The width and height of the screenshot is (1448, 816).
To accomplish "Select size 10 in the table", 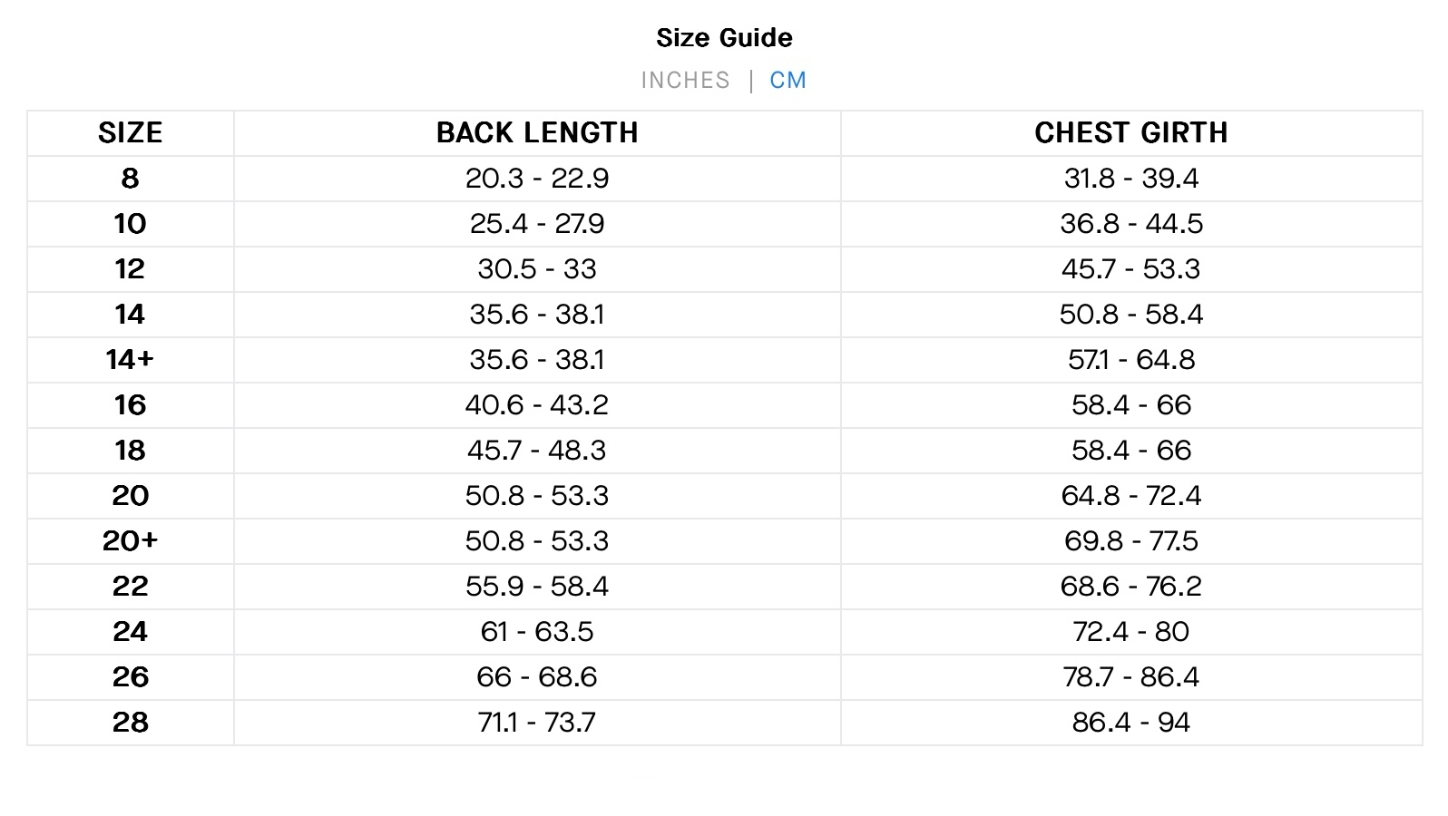I will [x=131, y=224].
